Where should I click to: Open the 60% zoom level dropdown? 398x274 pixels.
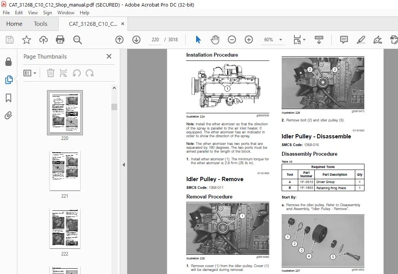point(280,40)
